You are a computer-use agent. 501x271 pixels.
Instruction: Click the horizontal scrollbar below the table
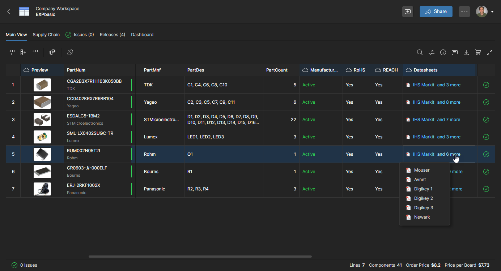click(200, 257)
